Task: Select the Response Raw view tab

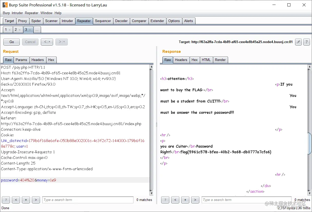Action: pyautogui.click(x=168, y=60)
